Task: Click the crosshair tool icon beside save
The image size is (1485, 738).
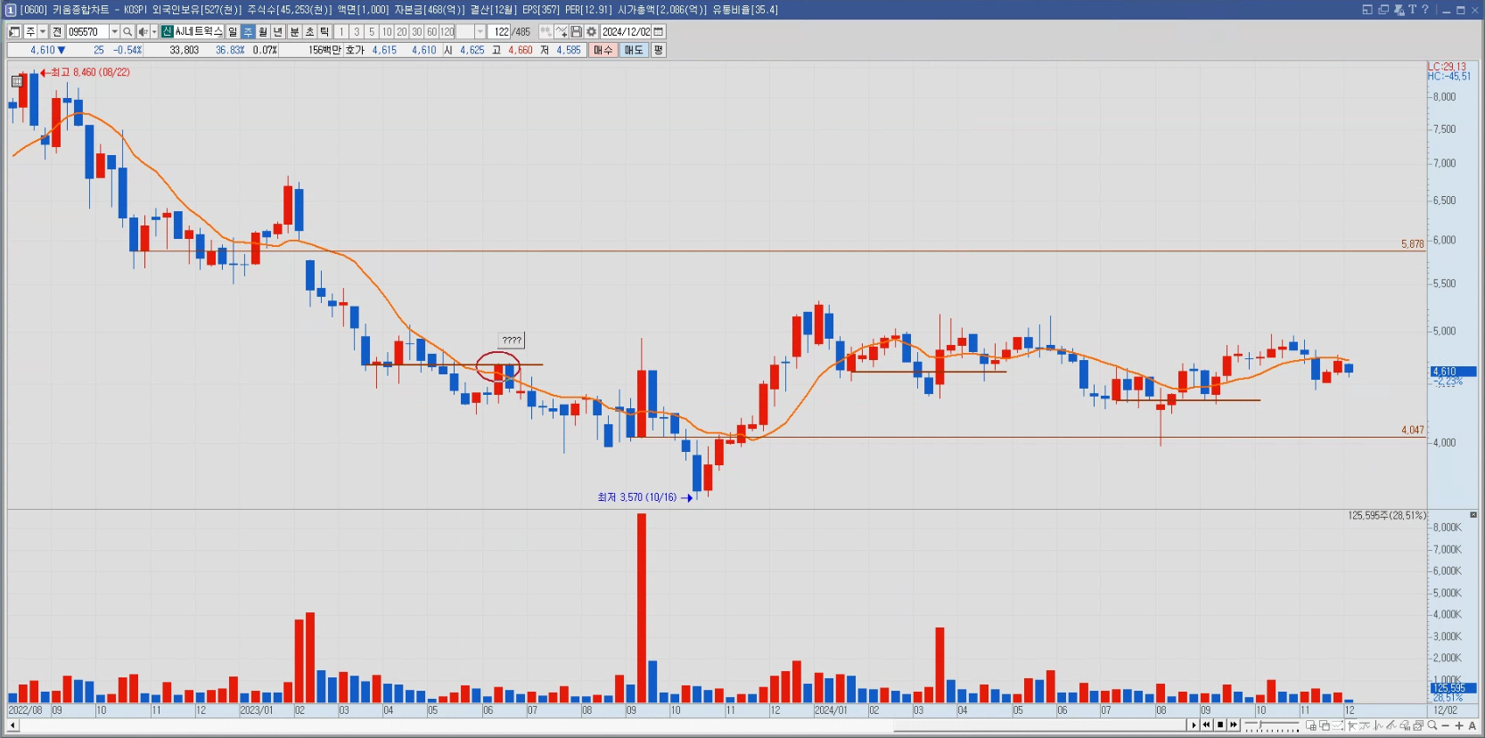Action: [x=562, y=32]
